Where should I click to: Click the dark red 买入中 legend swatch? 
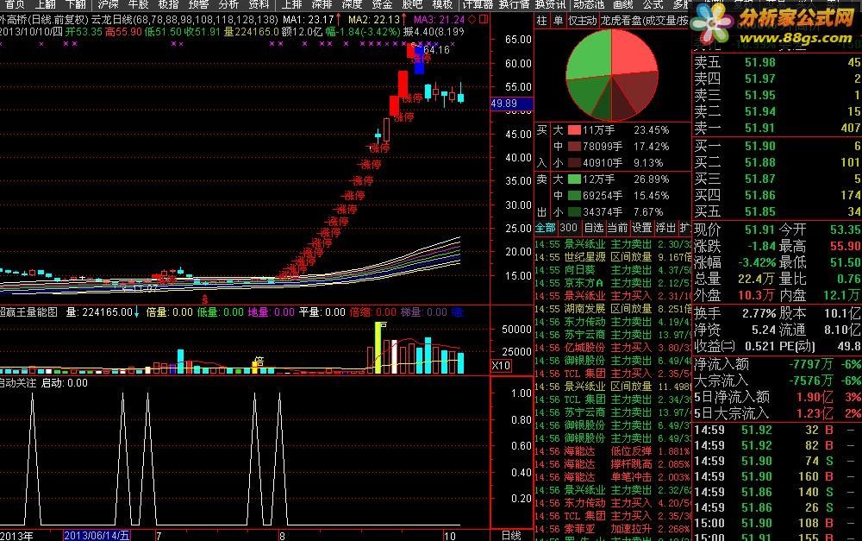[574, 147]
